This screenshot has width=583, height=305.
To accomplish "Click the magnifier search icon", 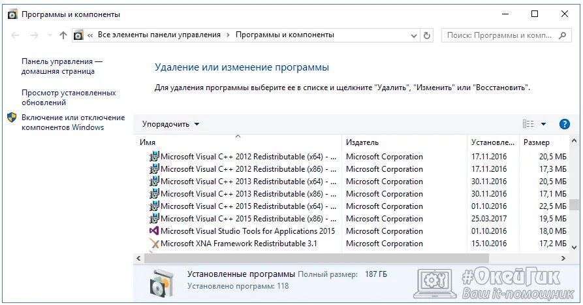I will [563, 35].
